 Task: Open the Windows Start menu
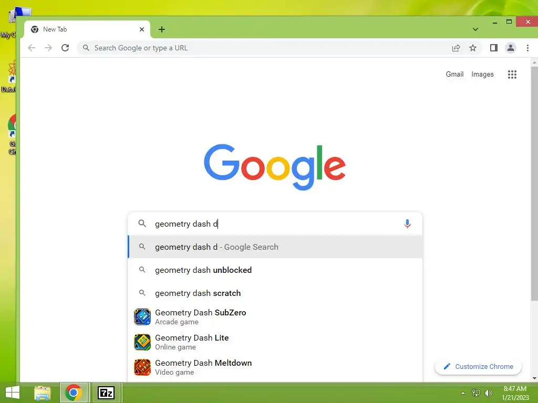click(13, 393)
